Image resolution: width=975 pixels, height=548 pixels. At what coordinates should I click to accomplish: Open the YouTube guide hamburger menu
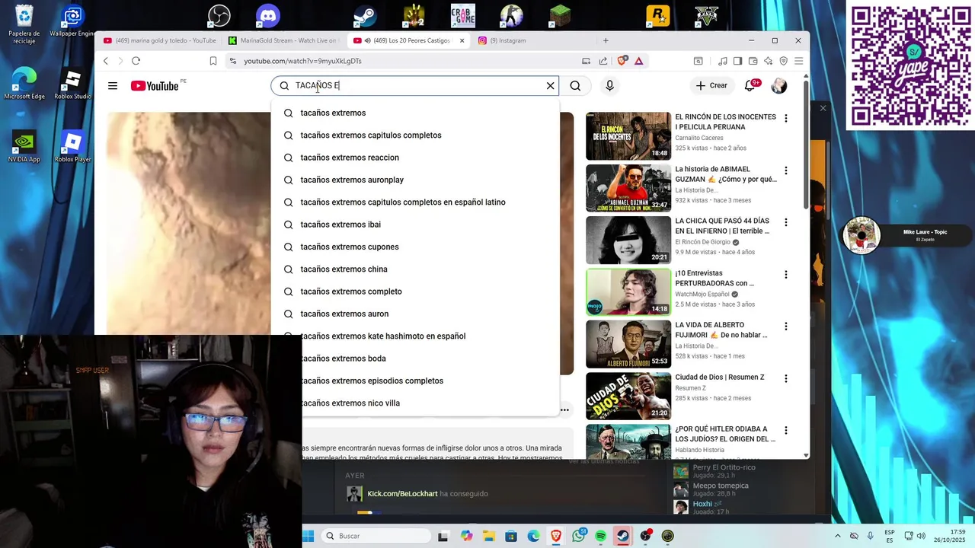click(113, 86)
